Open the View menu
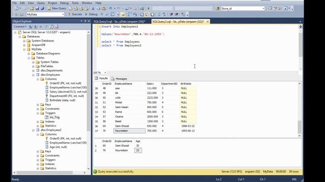This screenshot has height=182, width=325. [30, 3]
